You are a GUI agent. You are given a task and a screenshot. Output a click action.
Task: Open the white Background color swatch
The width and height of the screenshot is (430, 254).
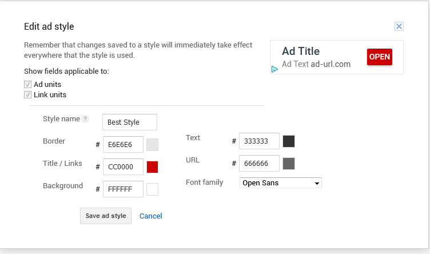[152, 189]
